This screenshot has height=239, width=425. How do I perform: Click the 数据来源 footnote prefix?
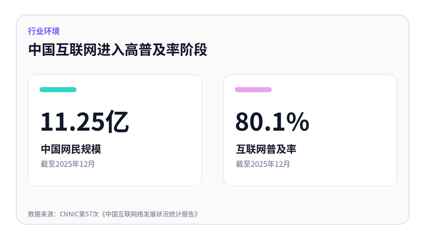[x=41, y=214]
